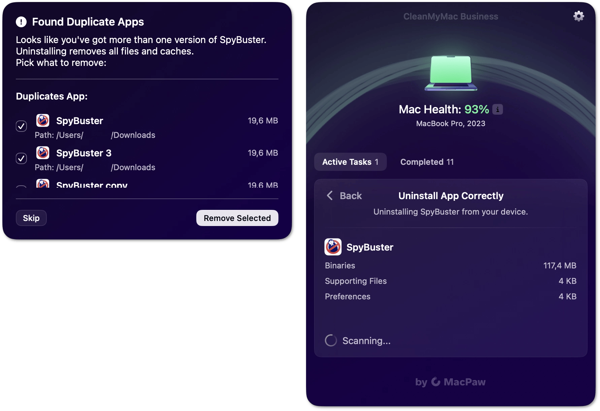Click the alert icon beside Found Duplicate Apps
The height and width of the screenshot is (411, 600).
coord(21,22)
